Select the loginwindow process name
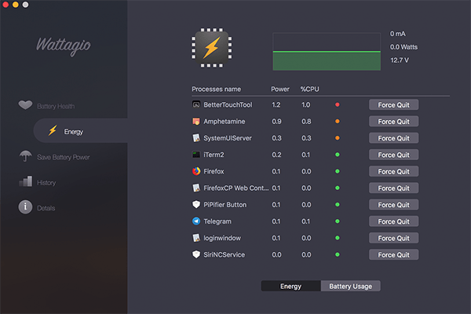Screen dimensions: 471x314 pos(222,238)
